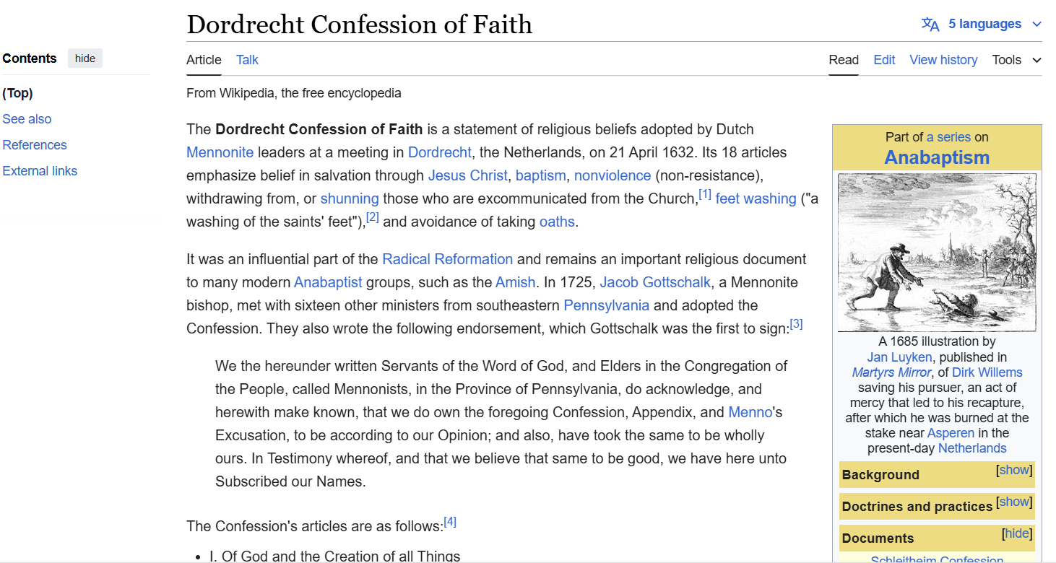This screenshot has height=563, width=1056.
Task: Jump to See also in contents
Action: [x=27, y=119]
